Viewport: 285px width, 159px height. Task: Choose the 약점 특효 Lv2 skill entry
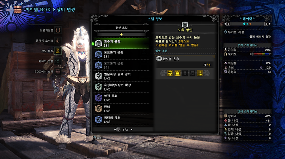(x=122, y=98)
